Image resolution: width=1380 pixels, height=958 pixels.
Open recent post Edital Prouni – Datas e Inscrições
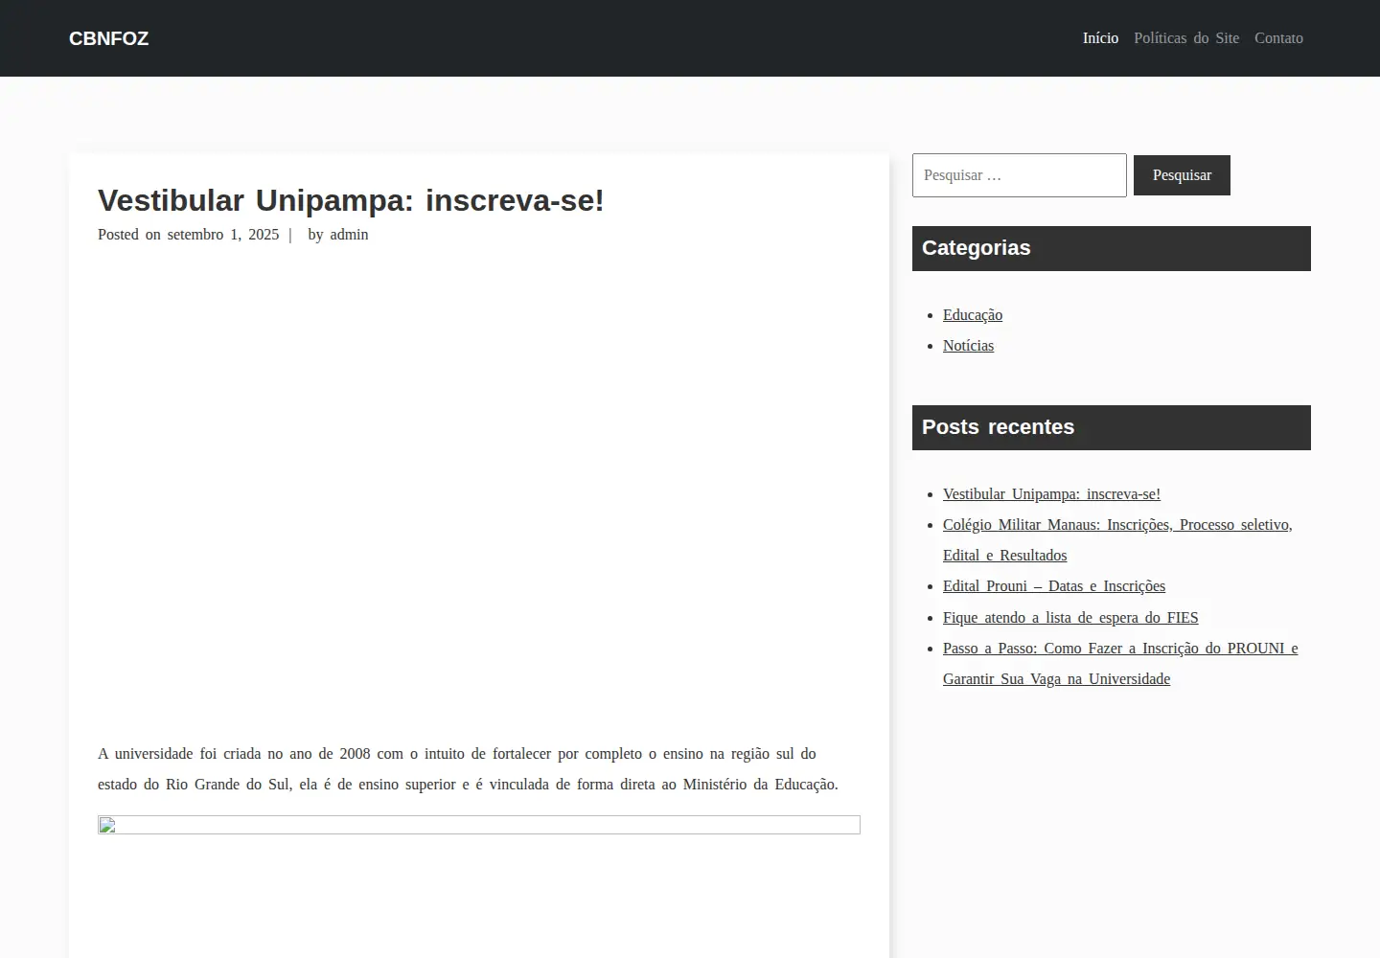coord(1054,586)
